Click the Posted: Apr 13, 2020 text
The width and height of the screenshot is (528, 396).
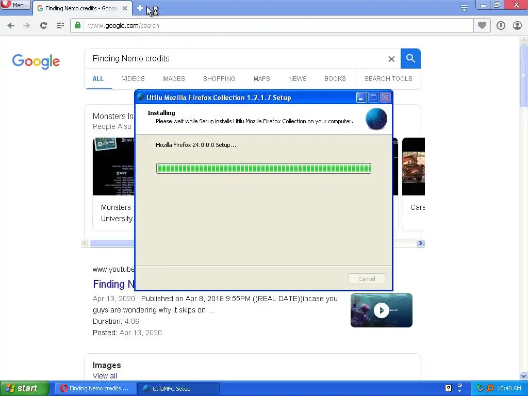(127, 333)
